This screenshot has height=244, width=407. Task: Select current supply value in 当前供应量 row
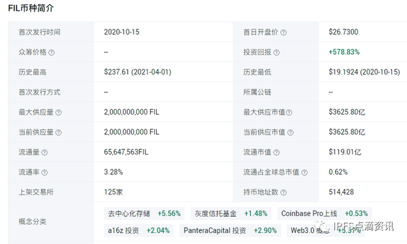pos(132,132)
